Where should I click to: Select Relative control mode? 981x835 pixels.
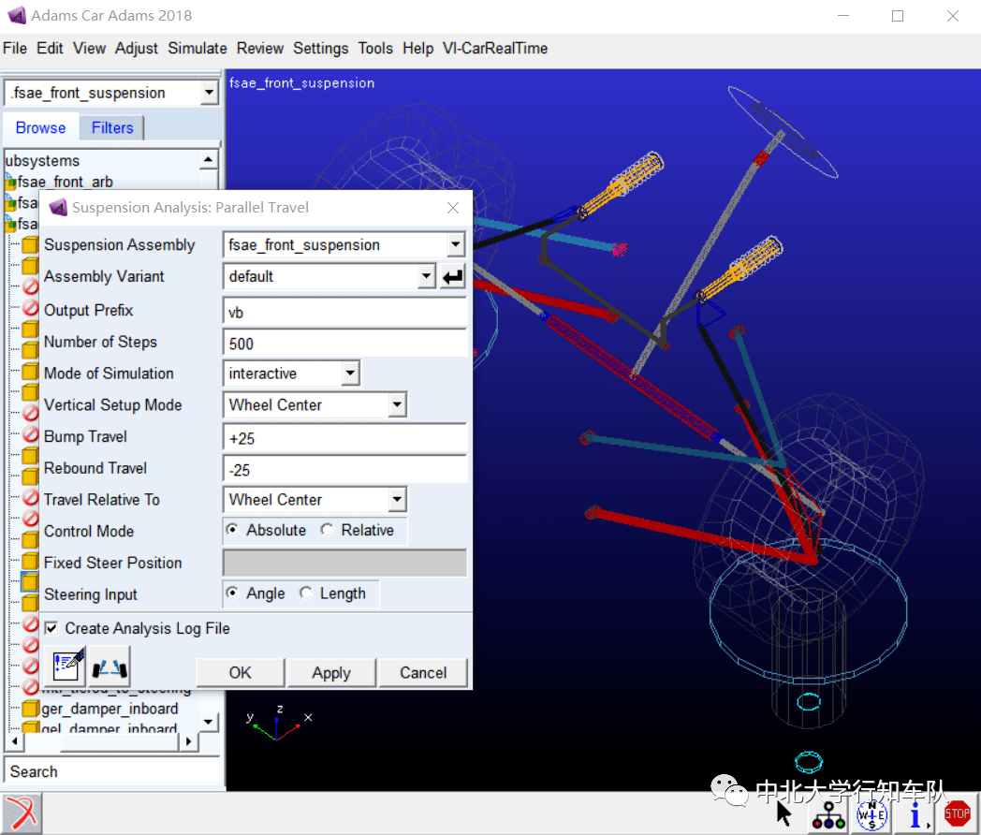(327, 530)
